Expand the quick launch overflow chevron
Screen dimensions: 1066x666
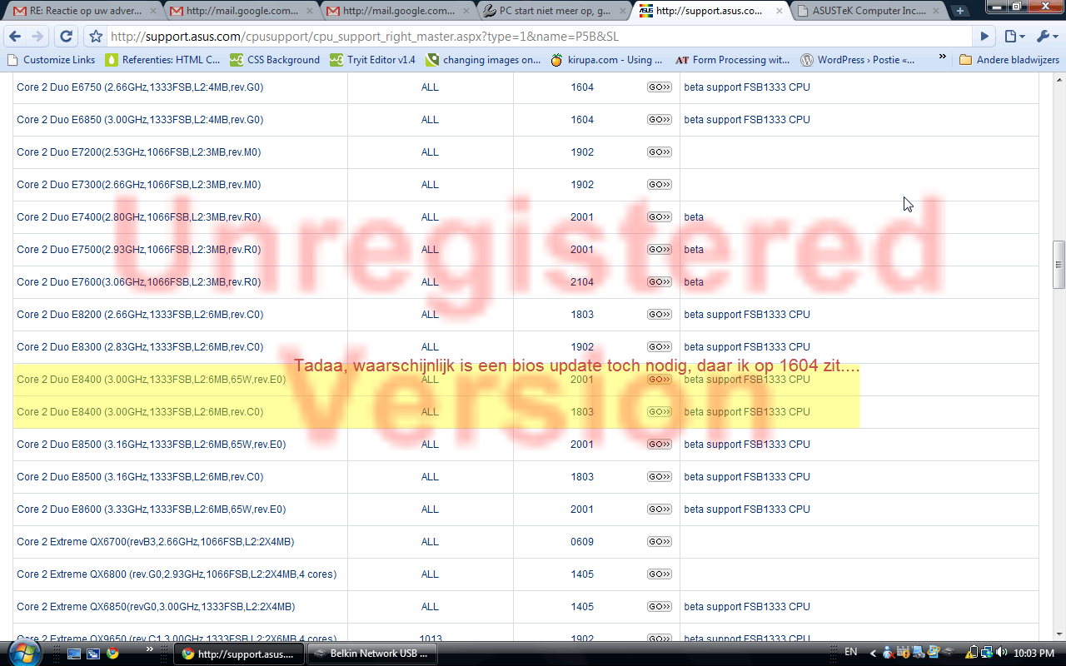tap(150, 649)
